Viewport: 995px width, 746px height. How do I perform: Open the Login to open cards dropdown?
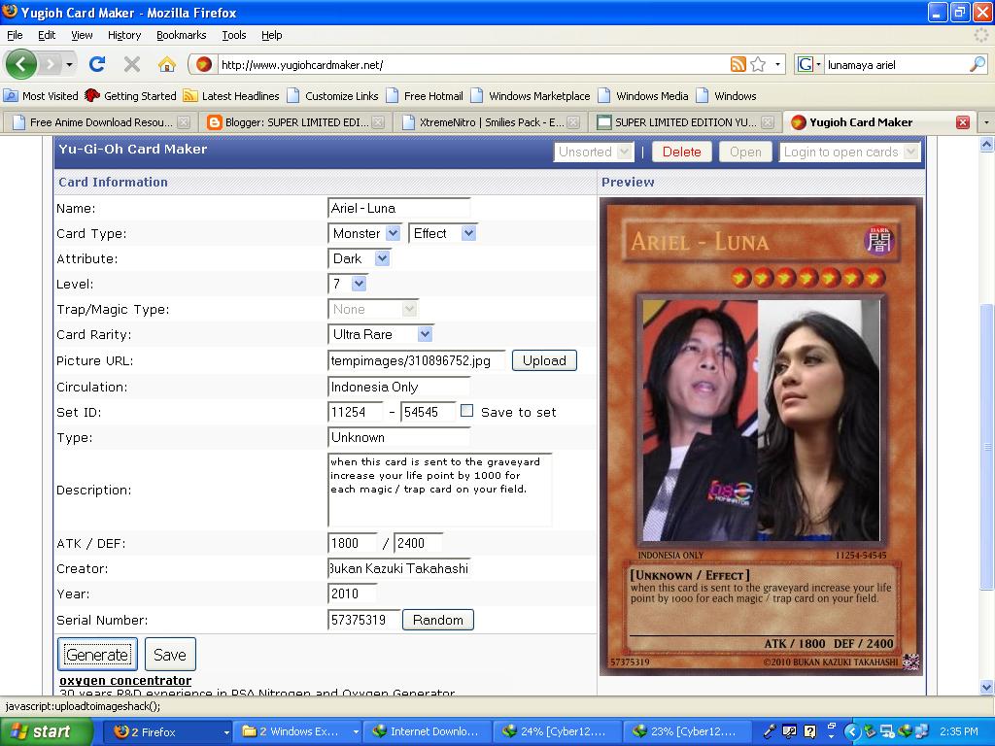tap(849, 153)
